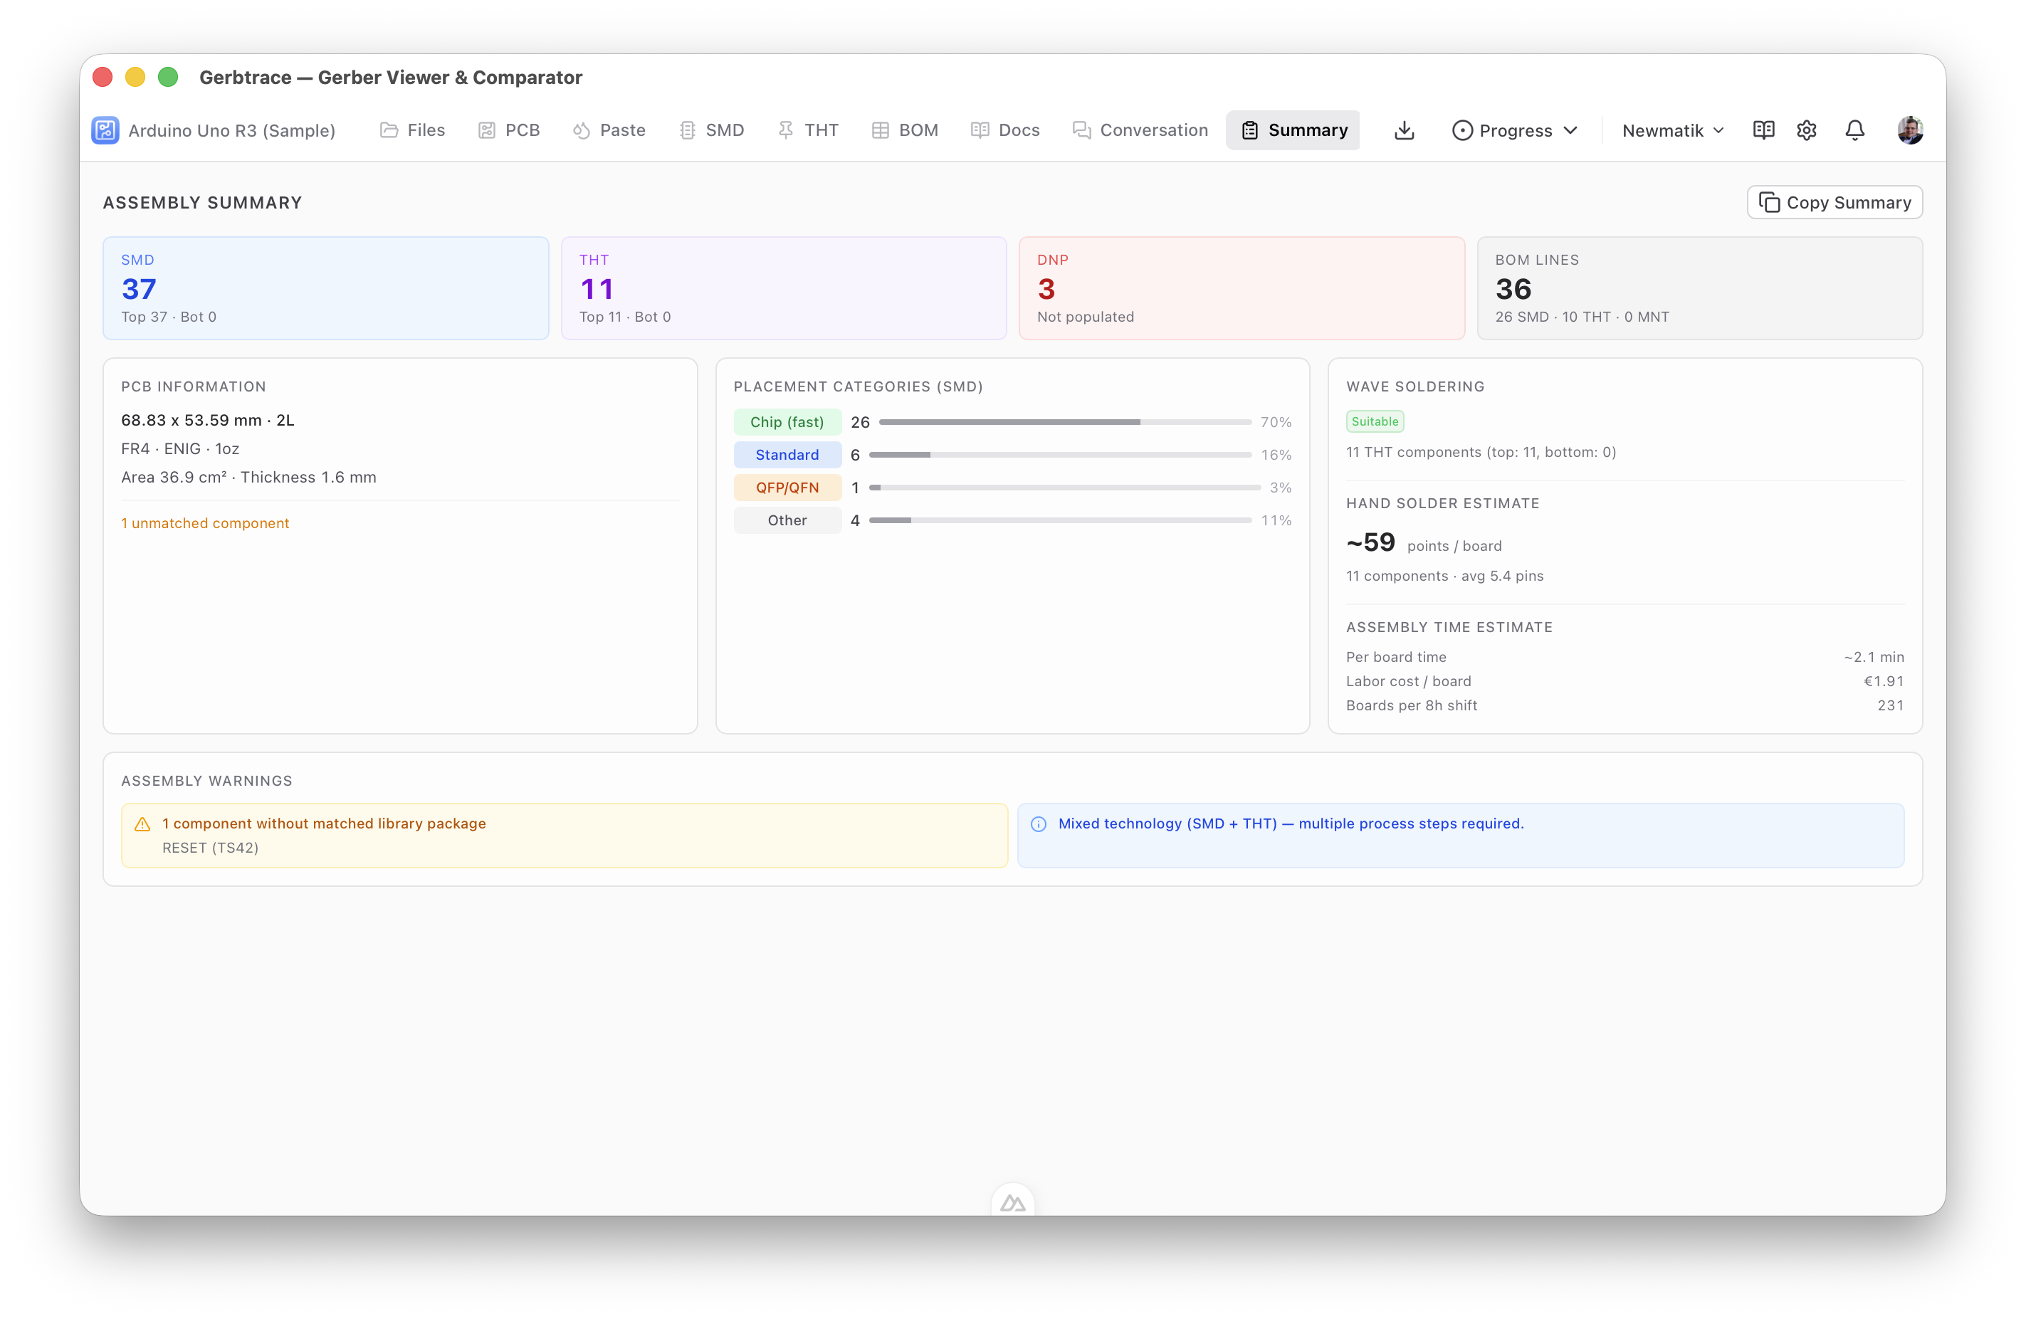
Task: Select the Summary tab
Action: (1293, 130)
